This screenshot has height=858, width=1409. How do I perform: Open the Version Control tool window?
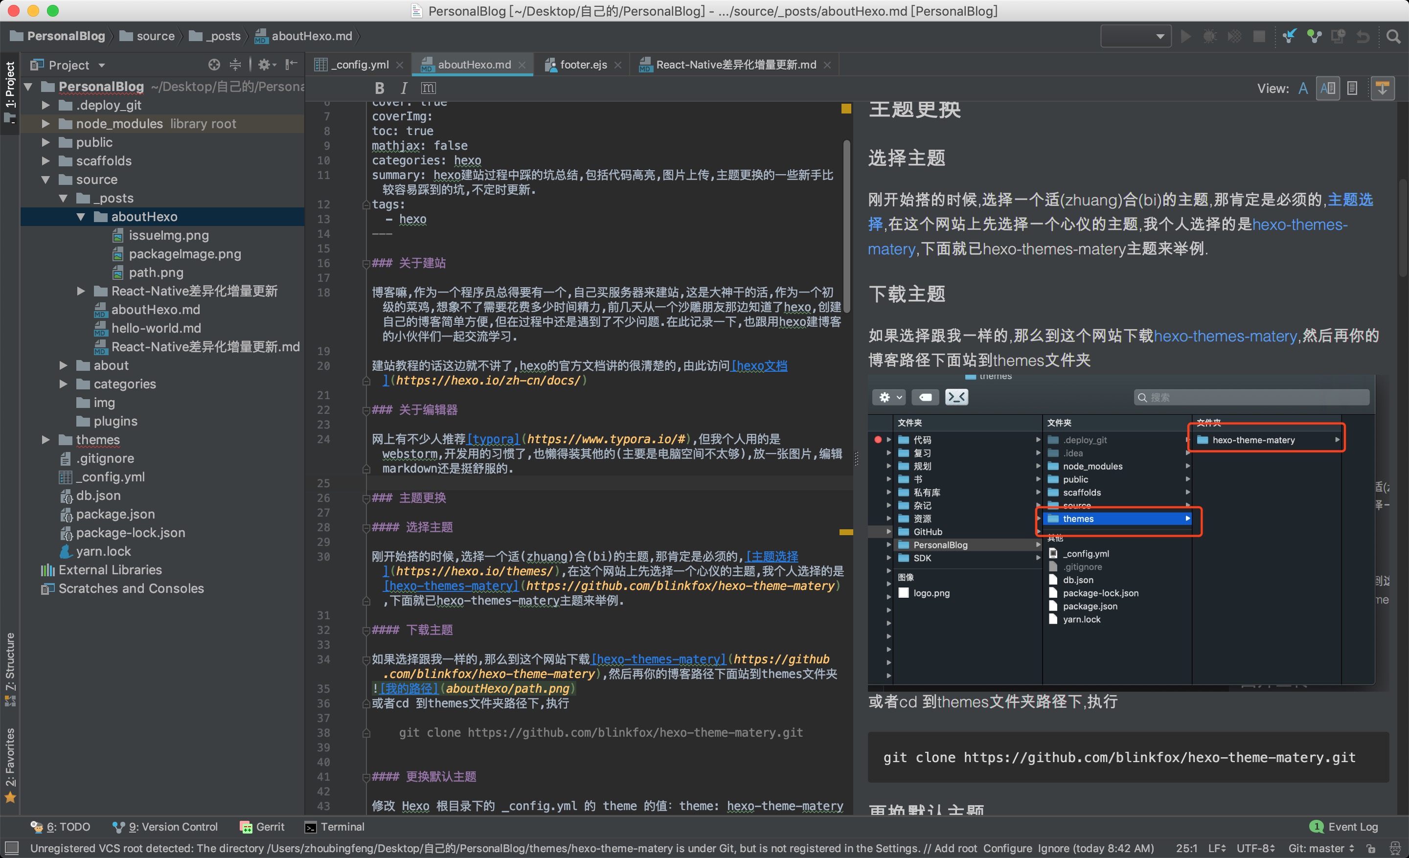pyautogui.click(x=165, y=827)
